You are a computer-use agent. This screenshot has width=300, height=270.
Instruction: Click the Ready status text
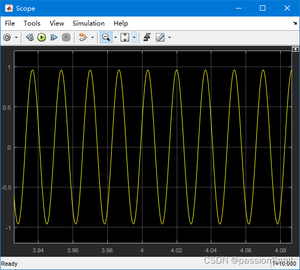[10, 264]
